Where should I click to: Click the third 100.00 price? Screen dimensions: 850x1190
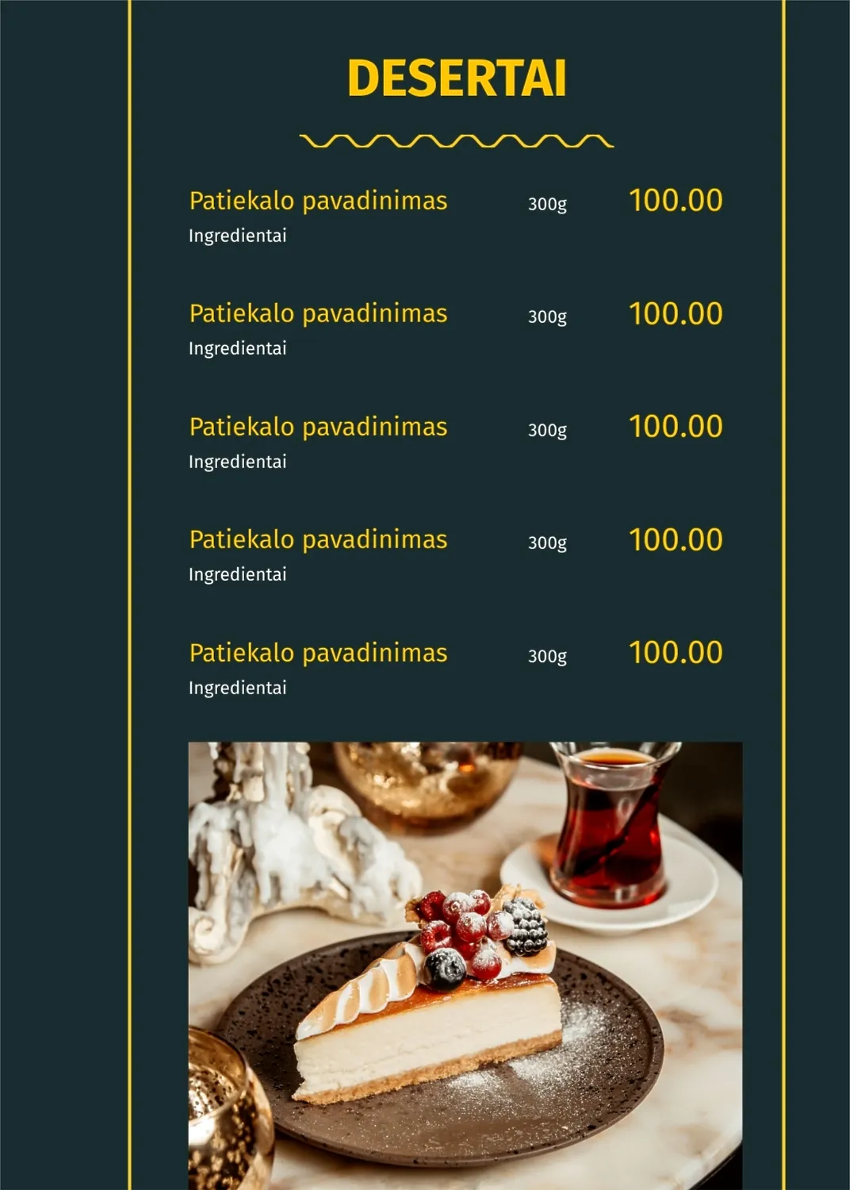(676, 427)
